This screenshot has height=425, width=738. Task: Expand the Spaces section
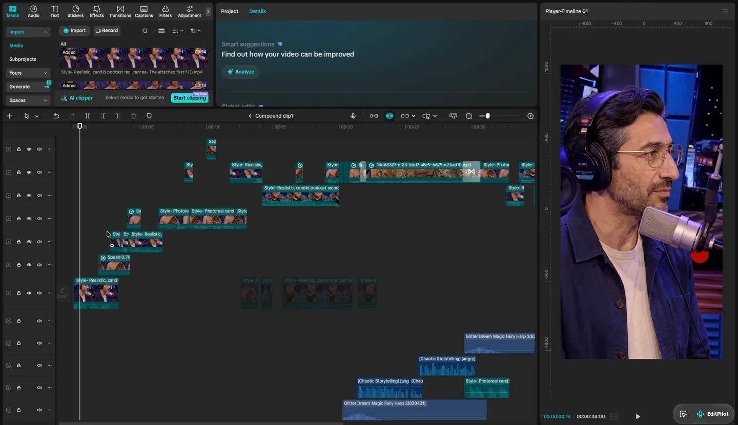(x=28, y=100)
